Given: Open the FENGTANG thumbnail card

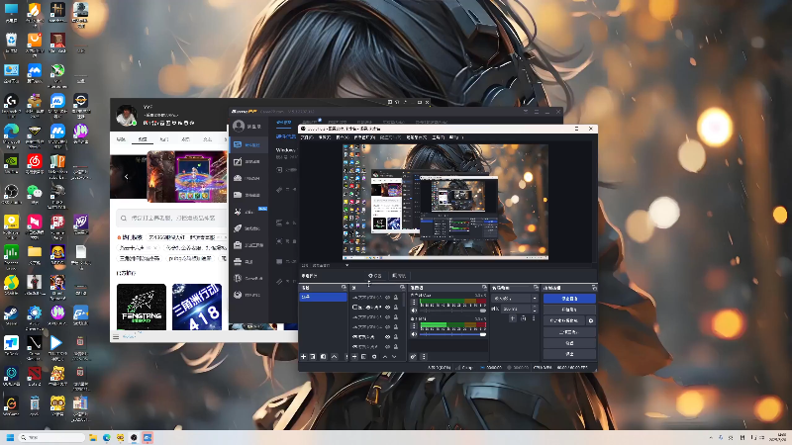Looking at the screenshot, I should pos(142,307).
